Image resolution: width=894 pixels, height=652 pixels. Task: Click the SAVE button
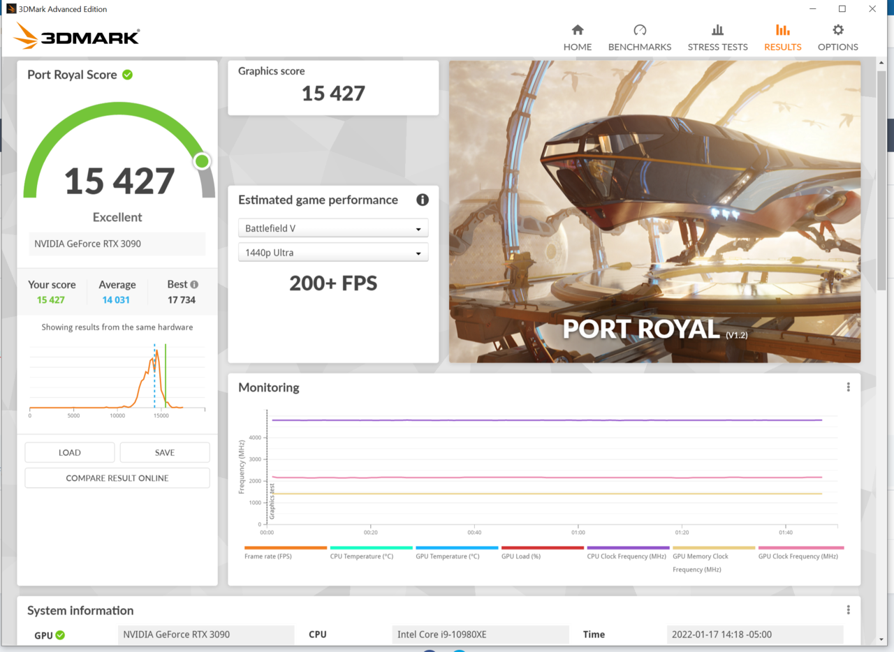pyautogui.click(x=165, y=452)
